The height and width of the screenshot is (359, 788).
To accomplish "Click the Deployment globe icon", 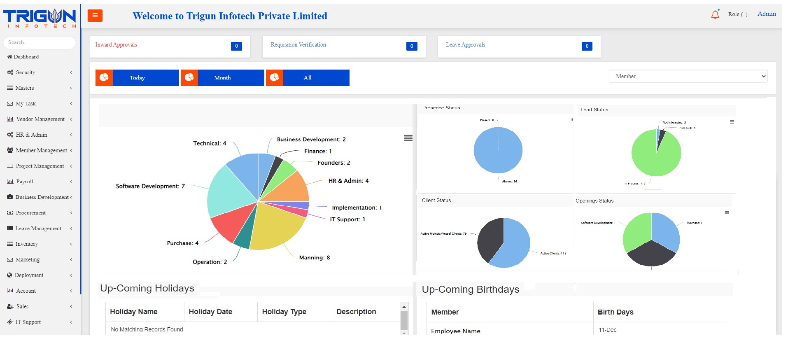I will [9, 275].
